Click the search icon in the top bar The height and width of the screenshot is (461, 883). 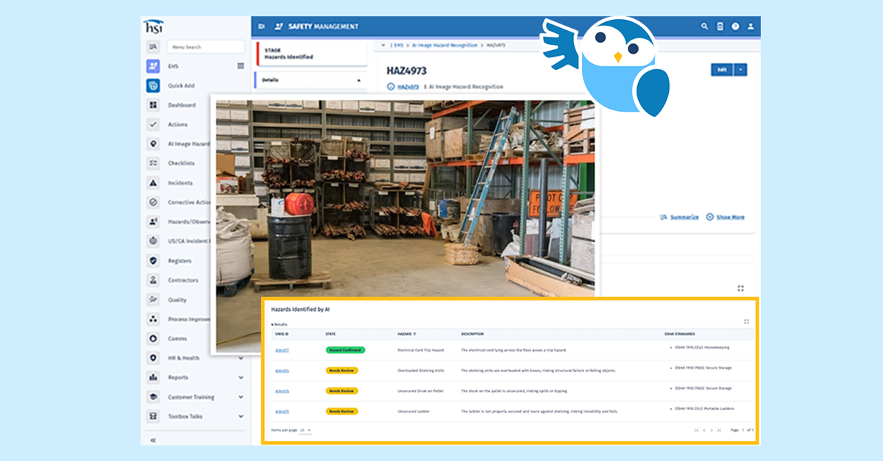point(704,26)
